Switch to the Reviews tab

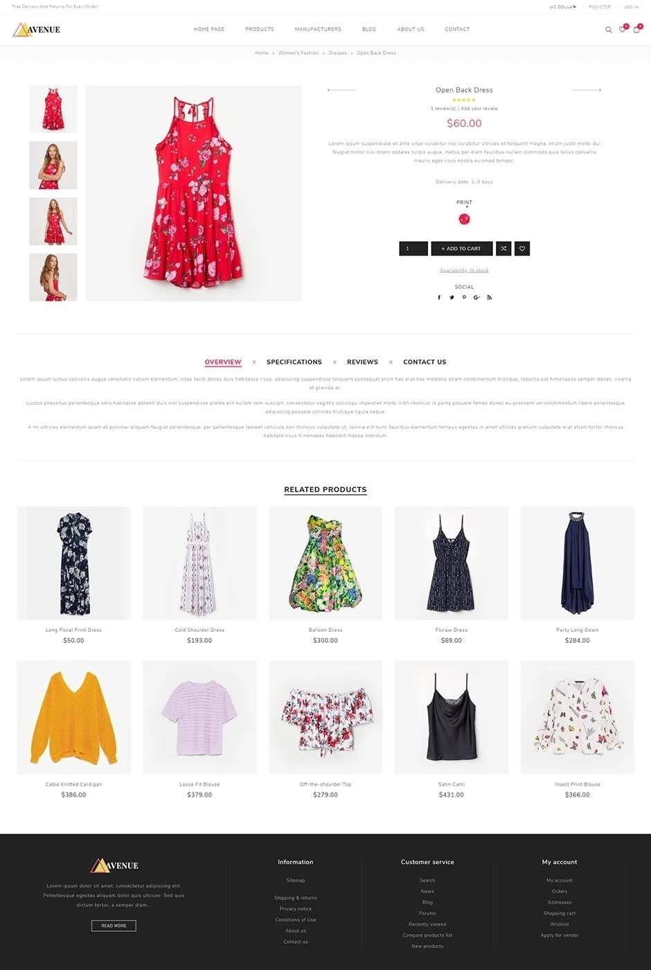click(362, 362)
